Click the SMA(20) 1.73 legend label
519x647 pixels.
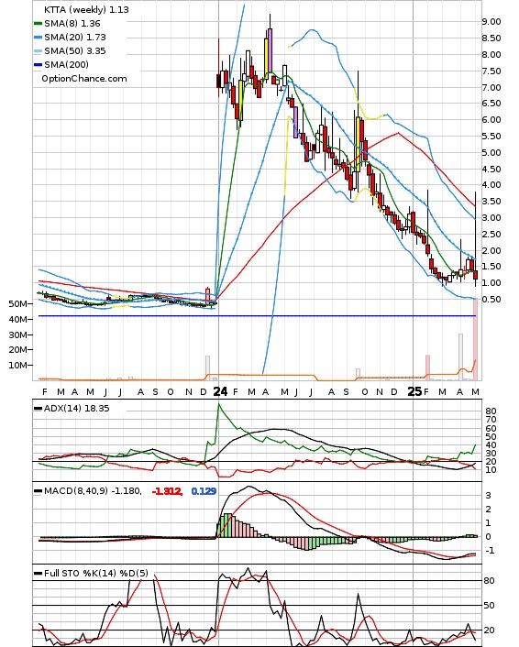pos(75,38)
